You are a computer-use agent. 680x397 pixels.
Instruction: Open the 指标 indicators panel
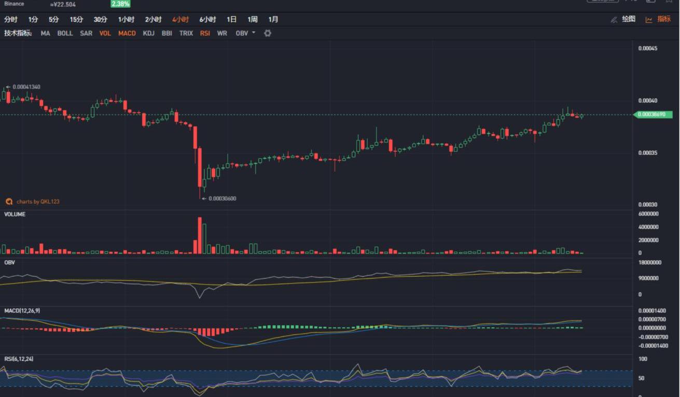658,19
